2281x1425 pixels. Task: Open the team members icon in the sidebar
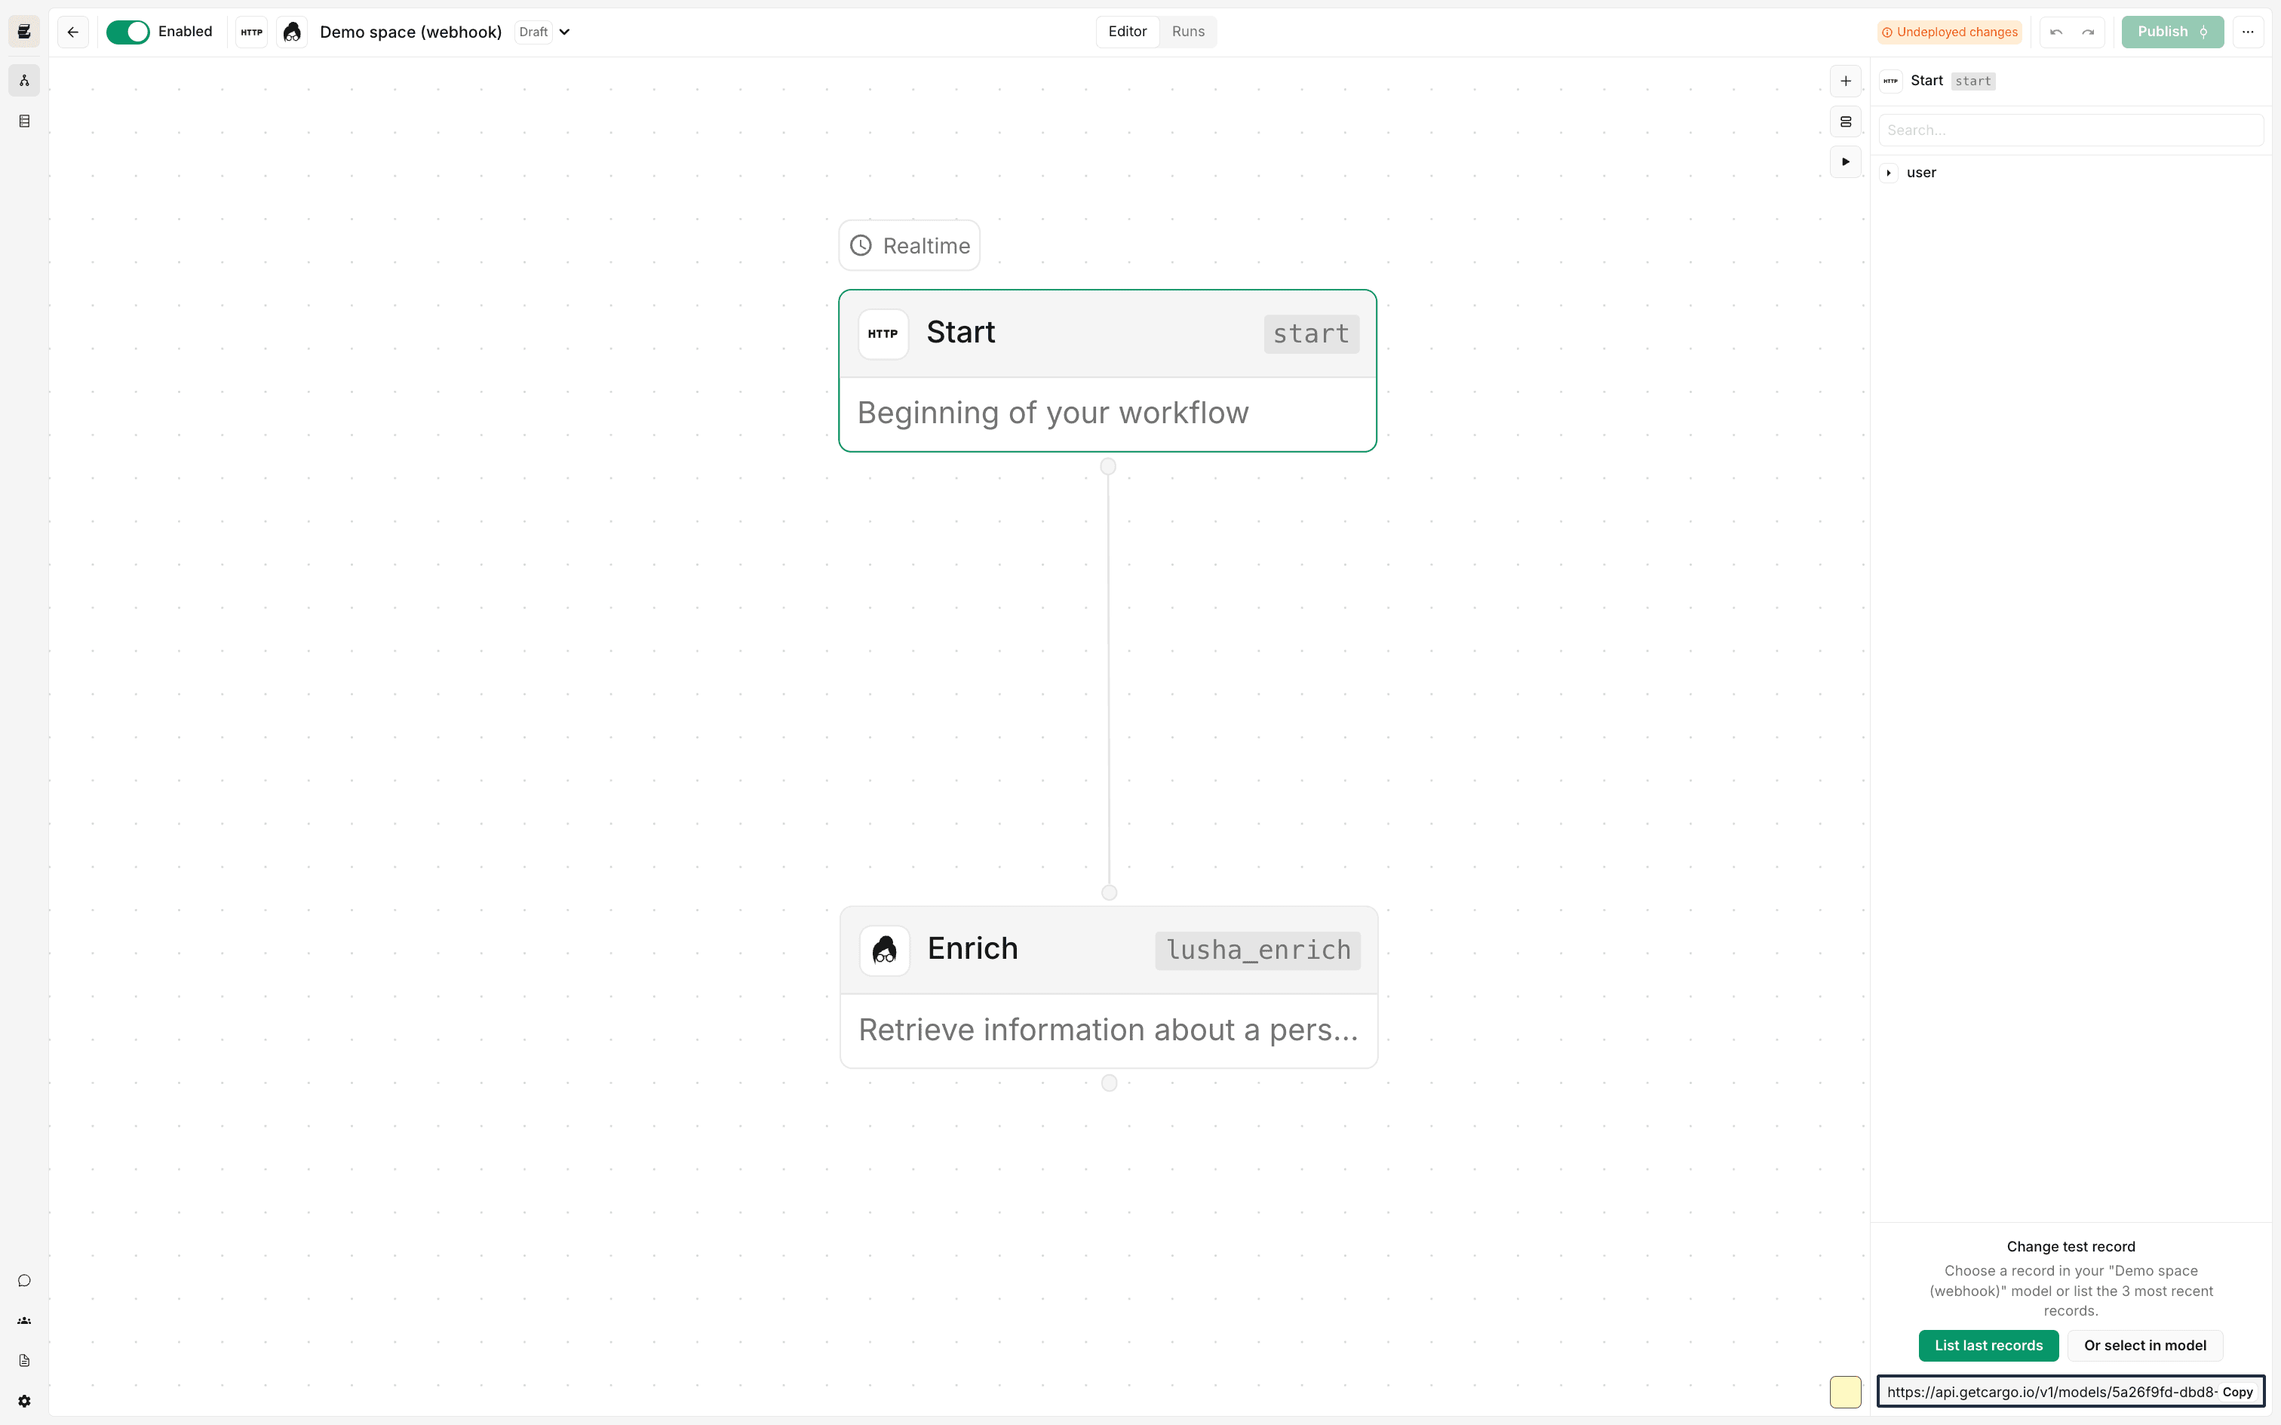click(24, 1320)
